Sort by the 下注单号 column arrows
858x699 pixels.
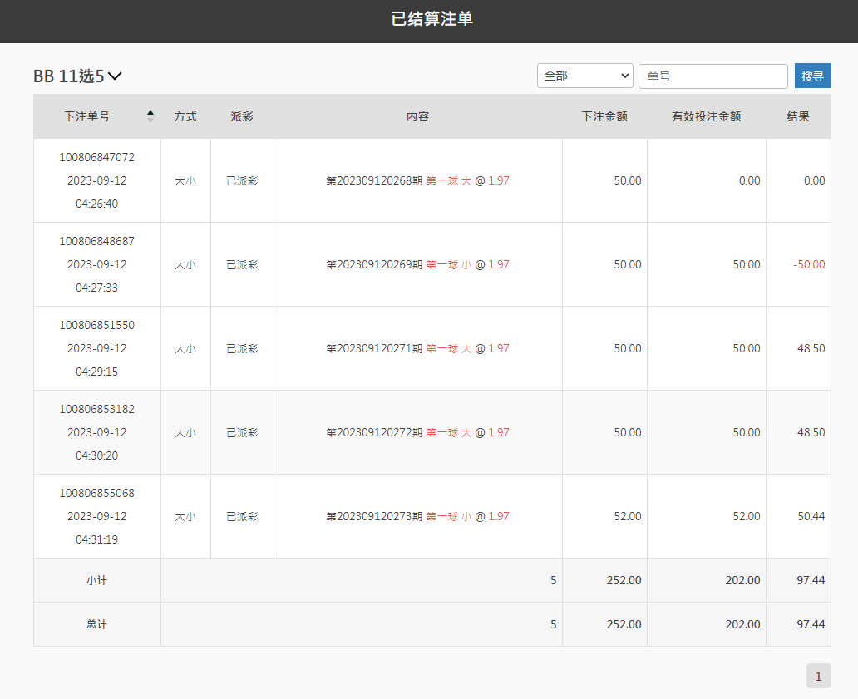(150, 116)
